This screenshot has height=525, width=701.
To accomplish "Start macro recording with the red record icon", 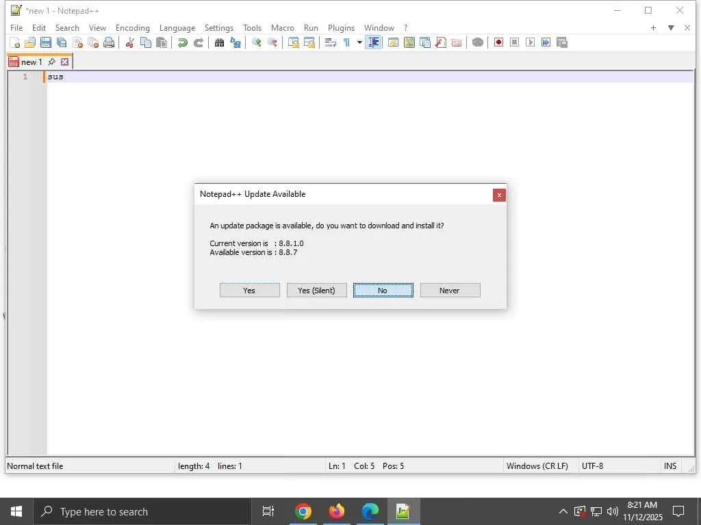I will [x=498, y=43].
